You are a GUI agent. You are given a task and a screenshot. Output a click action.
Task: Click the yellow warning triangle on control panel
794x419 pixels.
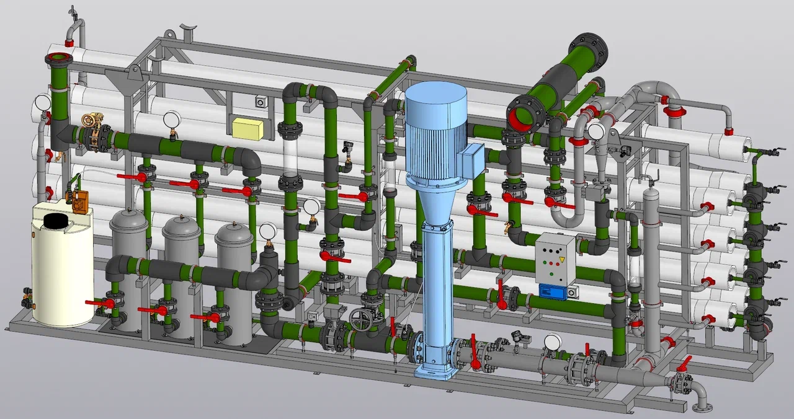(562, 258)
